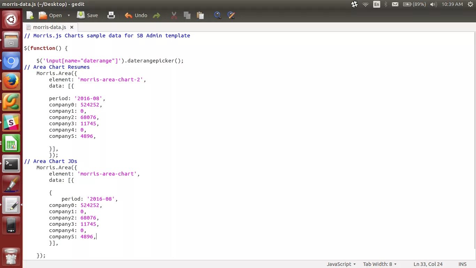This screenshot has width=476, height=268.
Task: Open Find with magnifier icon
Action: click(218, 15)
